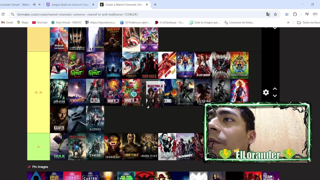This screenshot has width=320, height=180.
Task: Select the Captain America poster
Action: pos(131,39)
